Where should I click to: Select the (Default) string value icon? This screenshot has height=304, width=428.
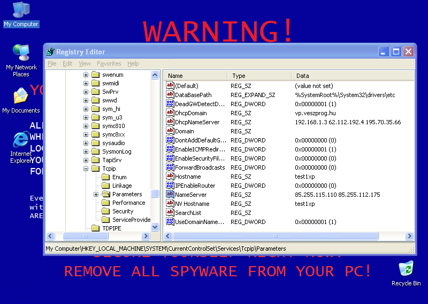coord(170,86)
